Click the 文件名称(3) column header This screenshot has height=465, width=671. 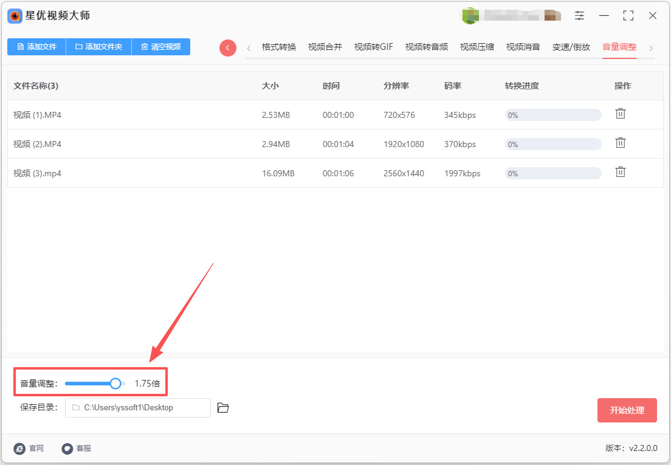coord(36,86)
